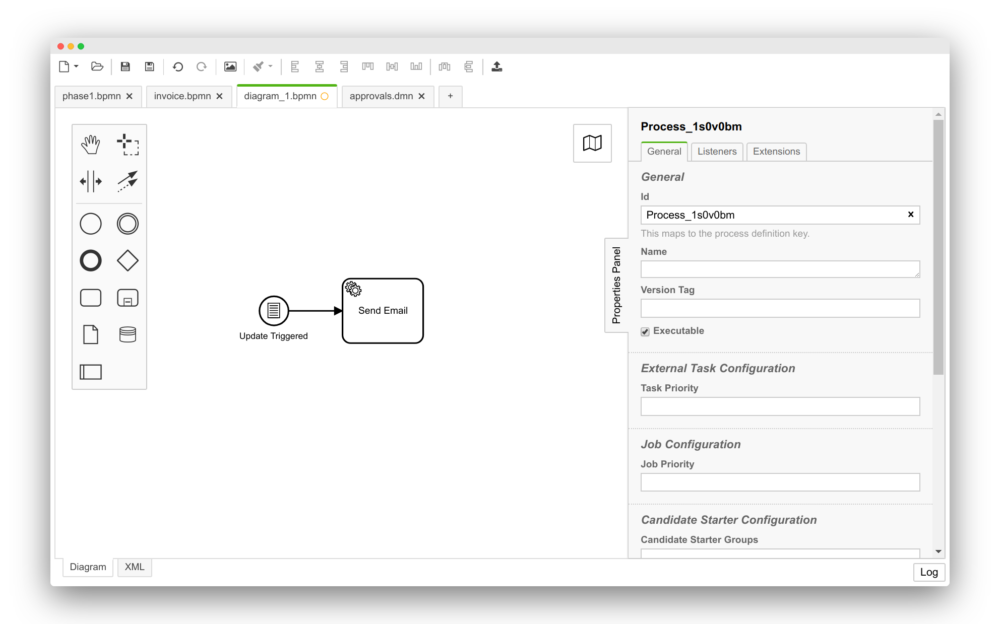Select the hand/pan tool
The image size is (1000, 624).
pos(90,144)
